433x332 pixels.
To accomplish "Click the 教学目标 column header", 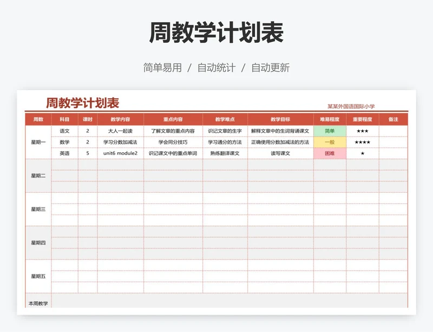I will [280, 119].
